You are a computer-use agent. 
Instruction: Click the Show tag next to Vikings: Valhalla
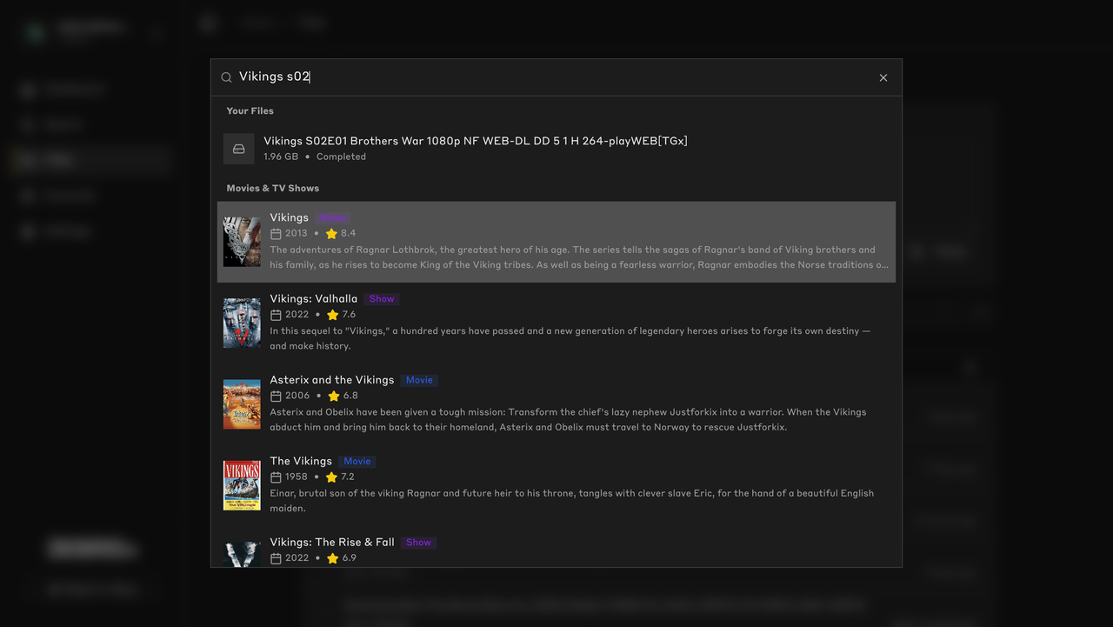coord(382,298)
